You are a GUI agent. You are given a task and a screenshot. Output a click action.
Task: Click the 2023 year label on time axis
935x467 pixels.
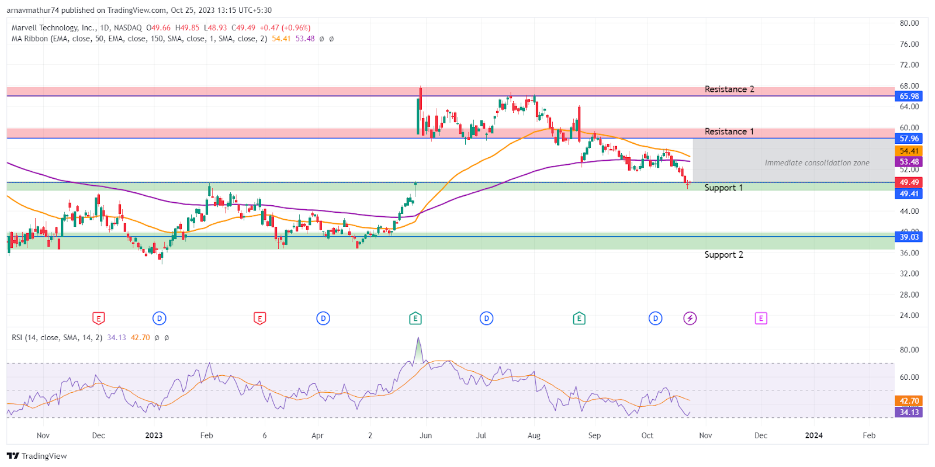click(154, 435)
